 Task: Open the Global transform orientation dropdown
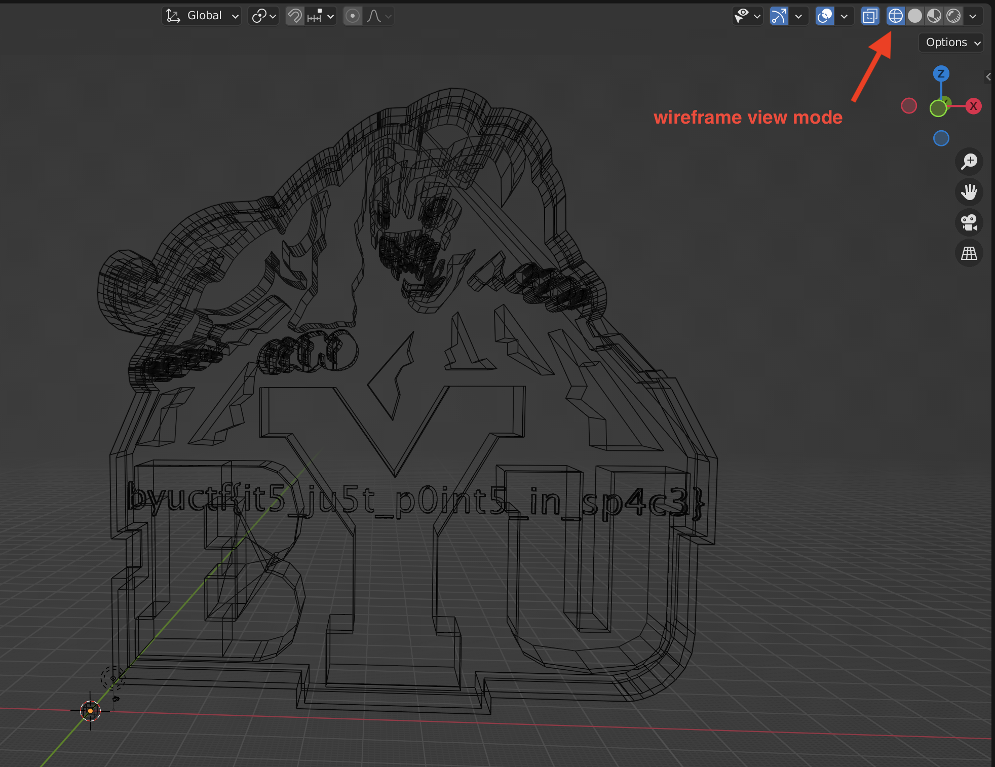pyautogui.click(x=202, y=16)
